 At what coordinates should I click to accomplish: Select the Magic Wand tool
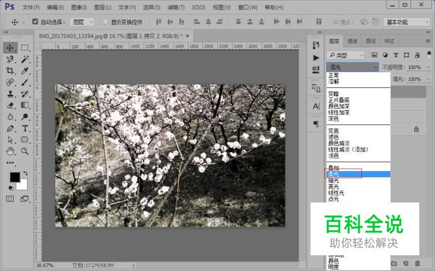[x=25, y=59]
